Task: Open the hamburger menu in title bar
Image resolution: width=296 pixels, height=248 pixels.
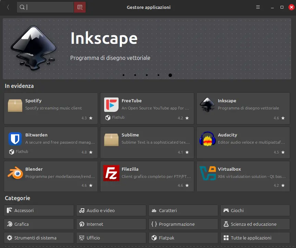Action: click(258, 7)
